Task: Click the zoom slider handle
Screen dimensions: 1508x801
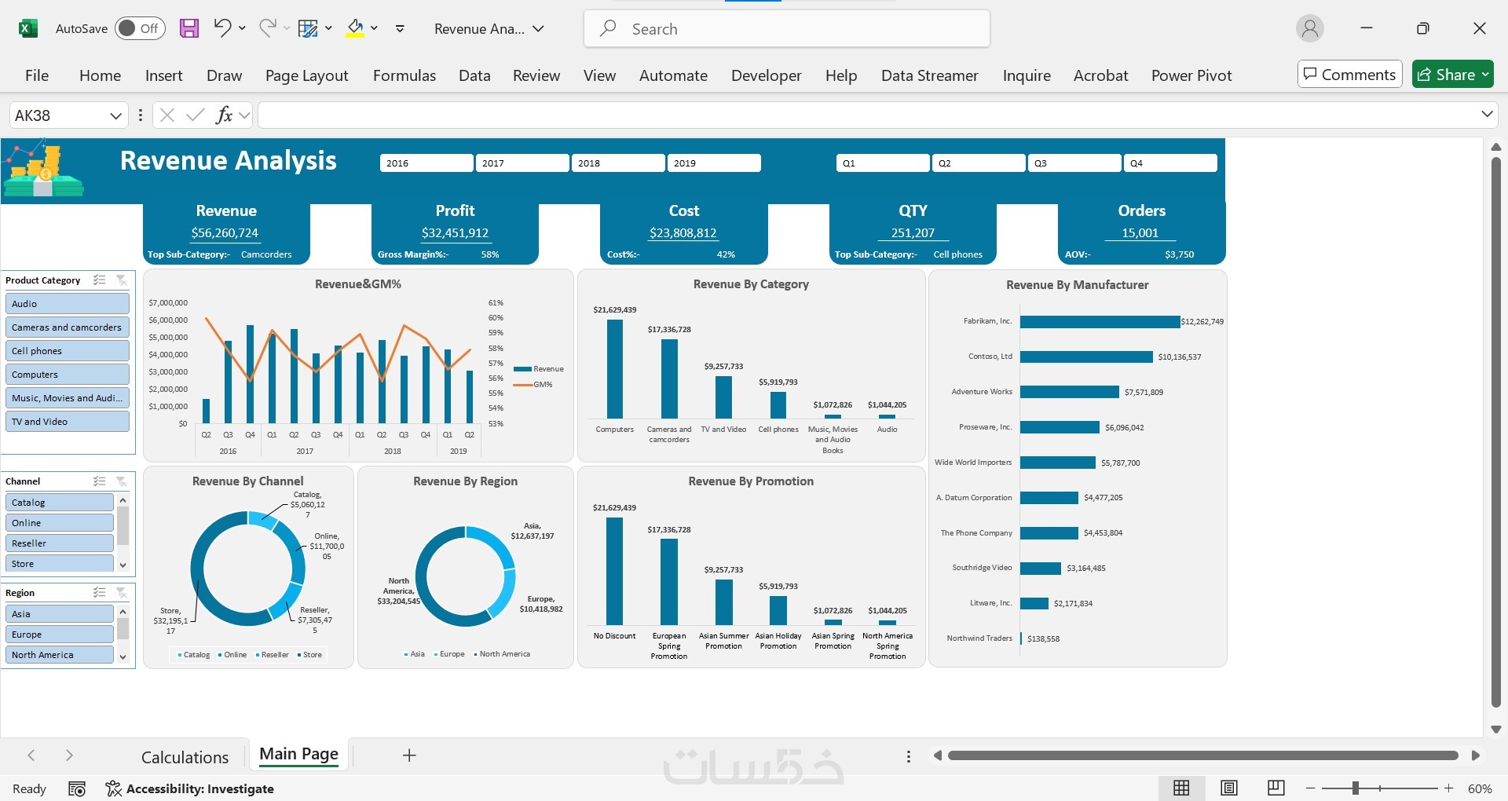Action: point(1356,788)
